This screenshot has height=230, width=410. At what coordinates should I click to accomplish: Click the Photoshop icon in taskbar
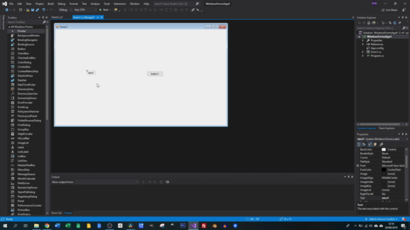click(x=183, y=226)
